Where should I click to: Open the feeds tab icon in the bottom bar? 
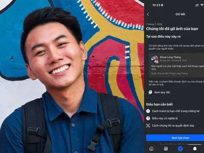point(166,149)
